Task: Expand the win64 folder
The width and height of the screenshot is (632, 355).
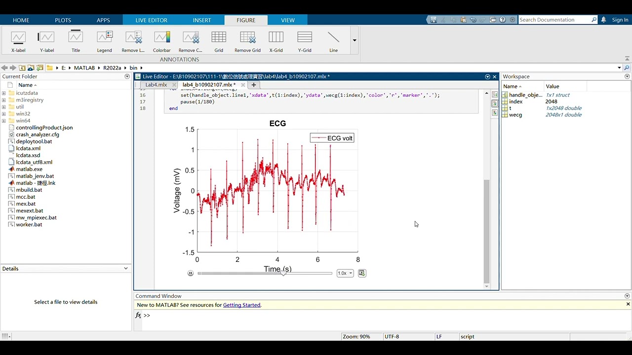Action: (x=4, y=120)
